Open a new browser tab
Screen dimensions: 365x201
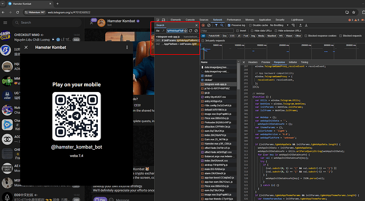click(58, 4)
